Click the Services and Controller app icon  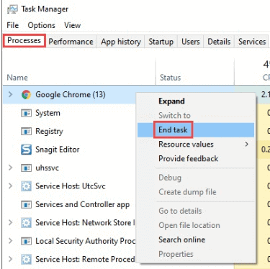pos(26,204)
